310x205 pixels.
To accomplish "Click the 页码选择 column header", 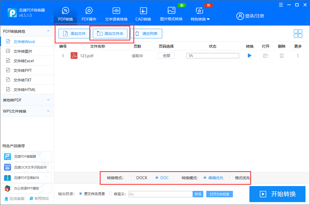I will tap(166, 46).
